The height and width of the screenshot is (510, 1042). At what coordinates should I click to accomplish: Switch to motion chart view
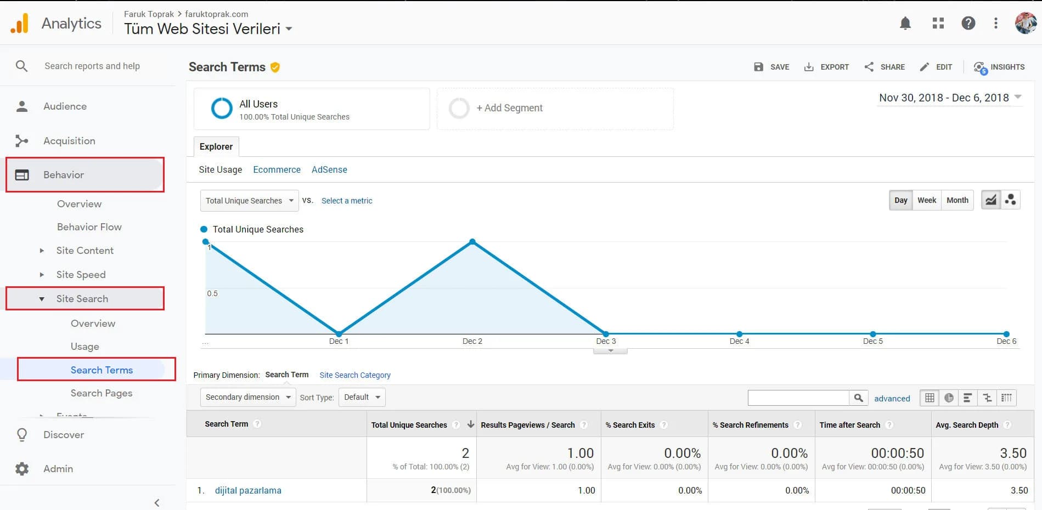(x=1011, y=200)
